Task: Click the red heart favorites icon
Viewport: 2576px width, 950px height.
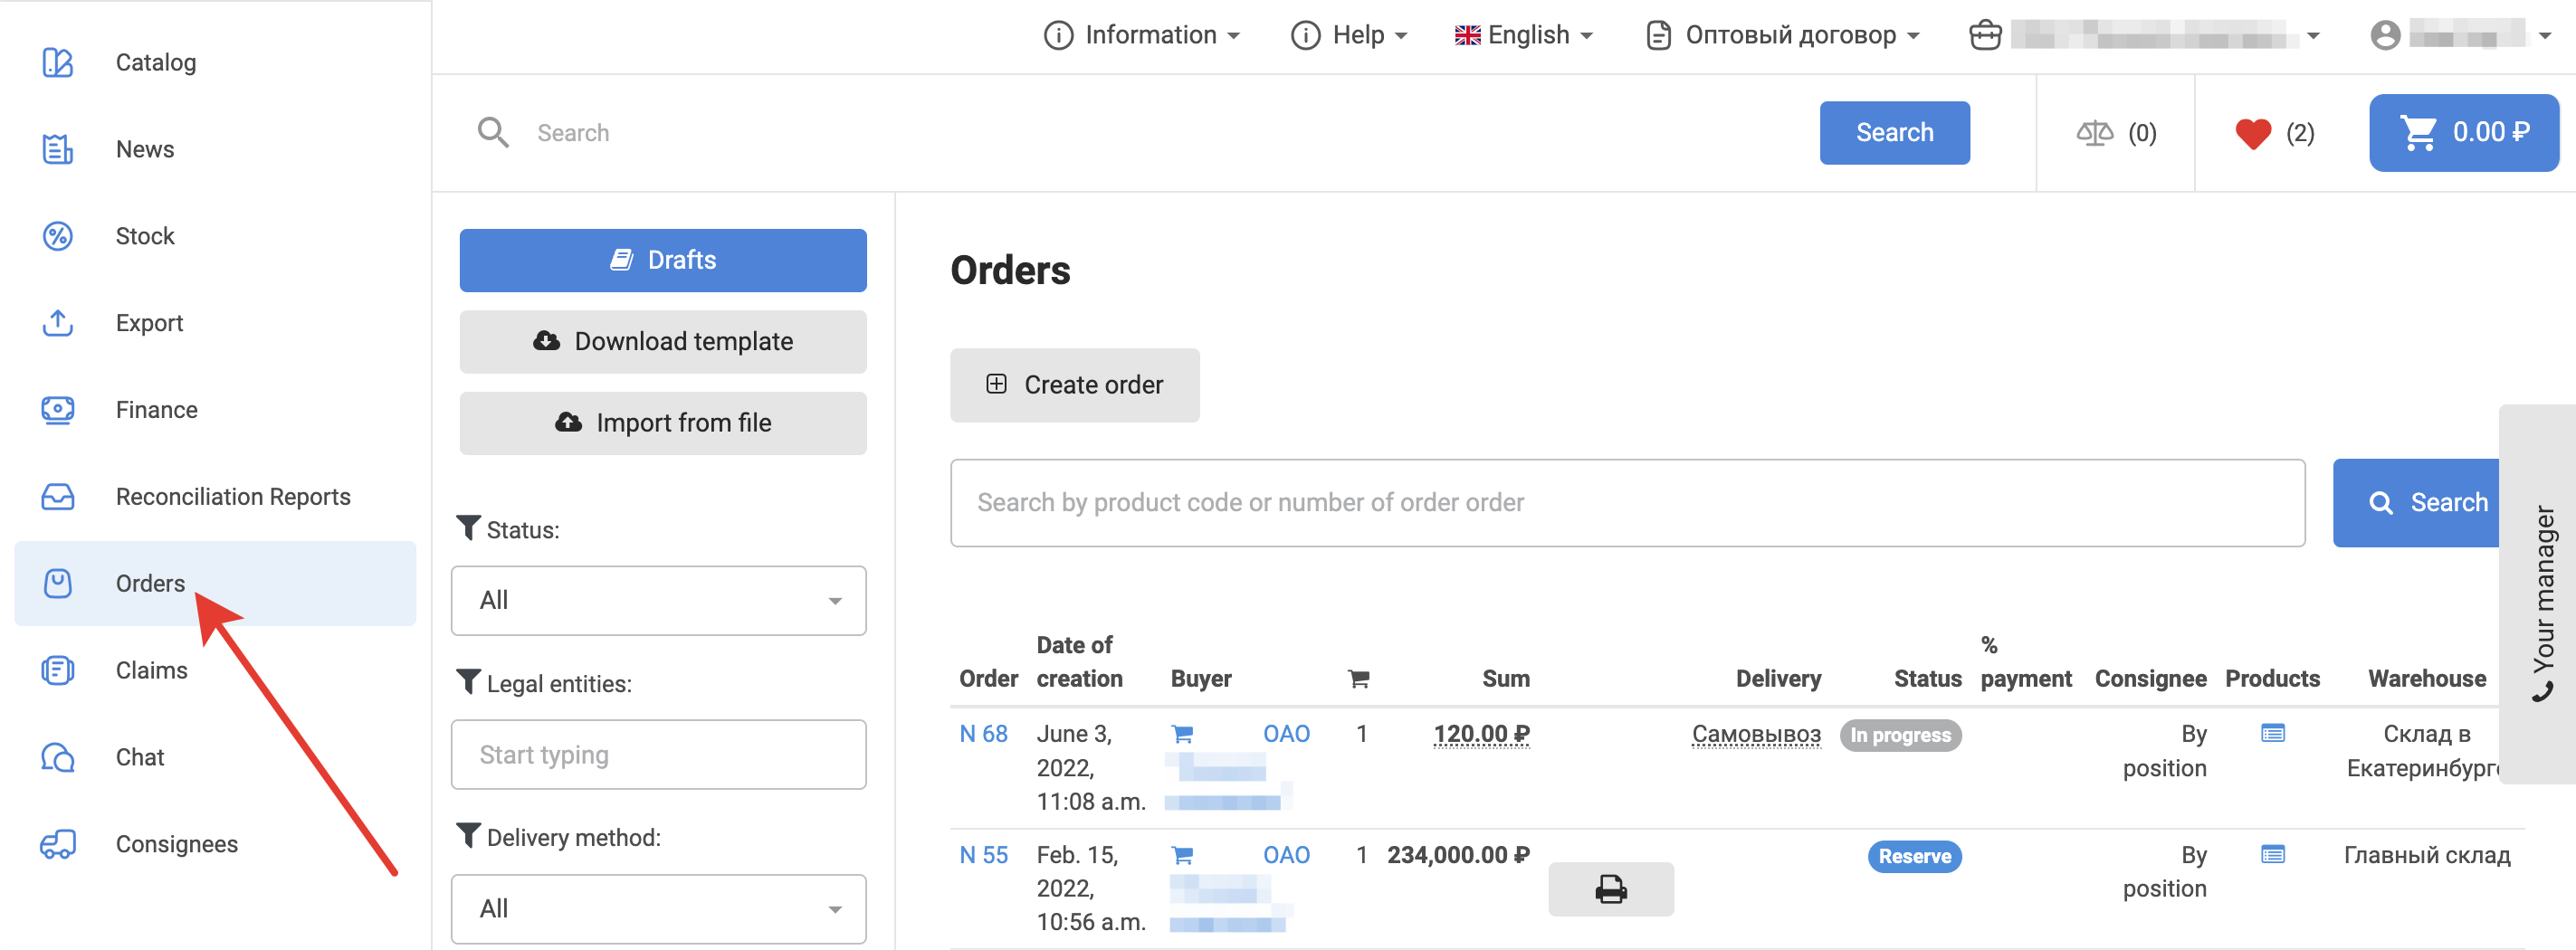Action: point(2252,133)
